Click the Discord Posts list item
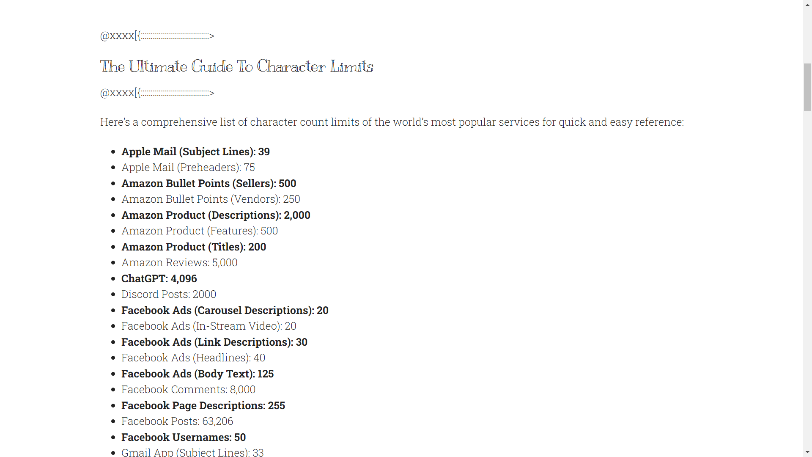Image resolution: width=812 pixels, height=457 pixels. coord(169,294)
